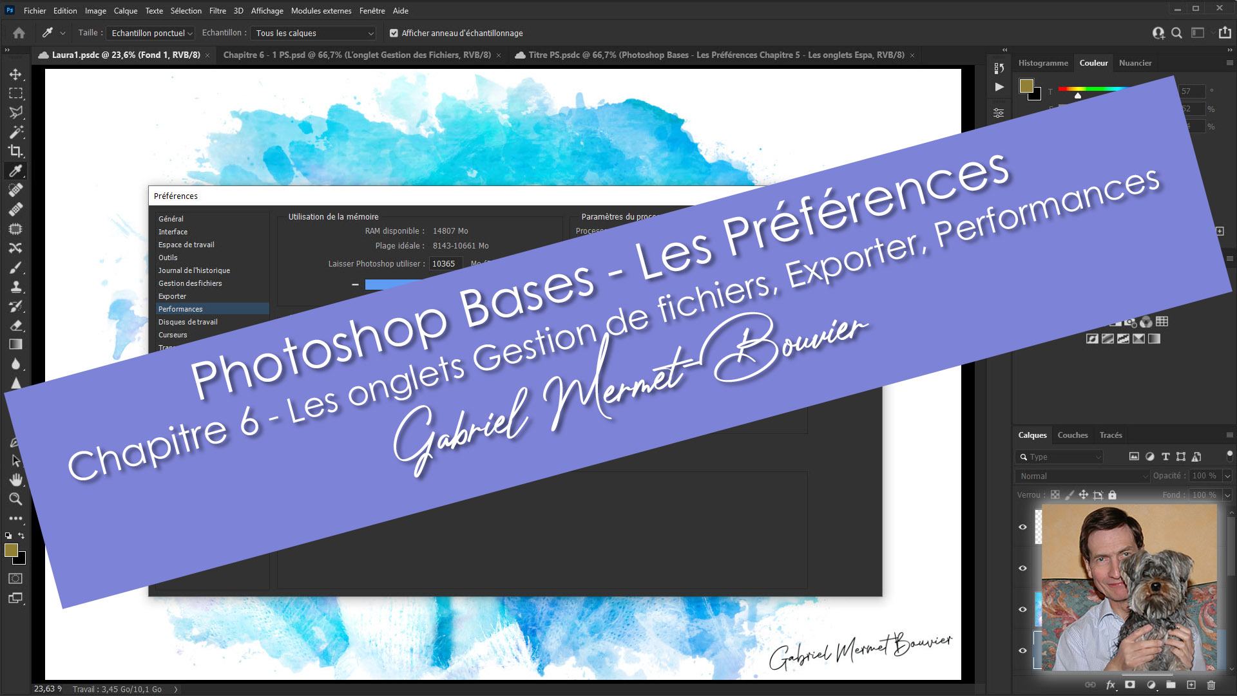Image resolution: width=1237 pixels, height=696 pixels.
Task: Select the Rectangular Marquee tool
Action: pyautogui.click(x=15, y=93)
